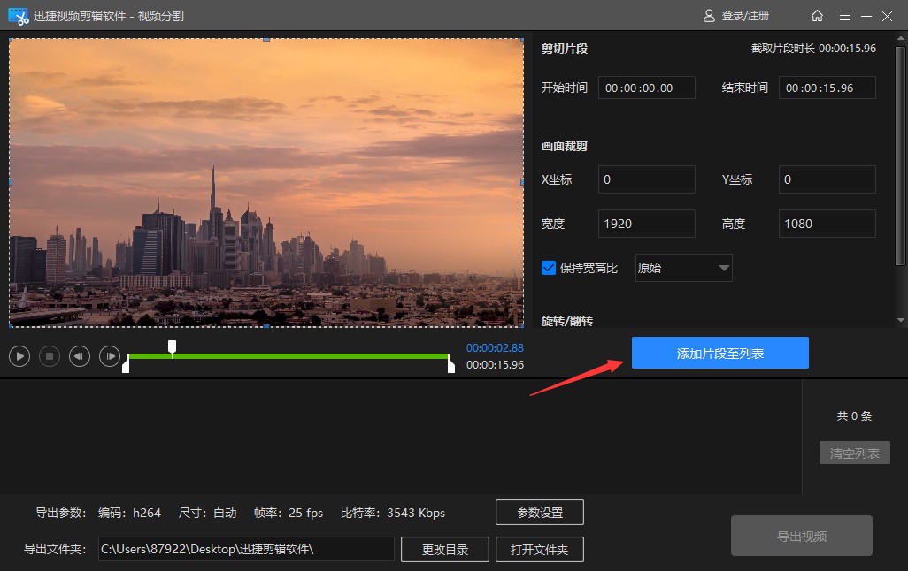Step back to previous frame

point(80,356)
